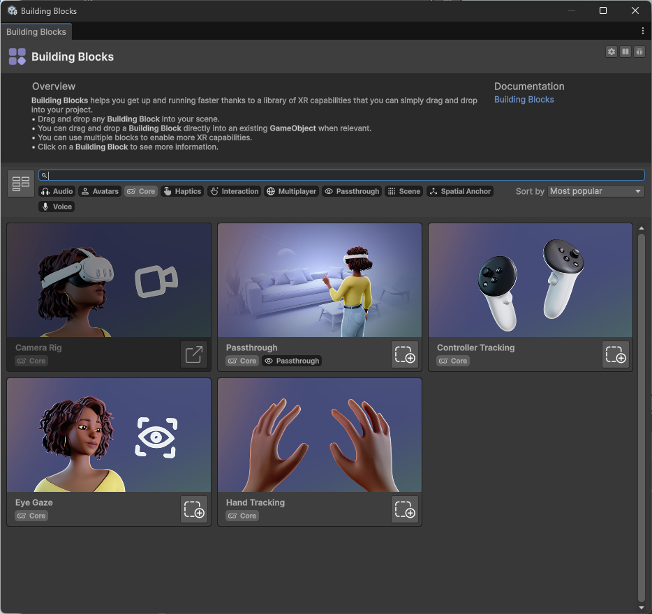Click the scrollbar up arrow

point(642,228)
